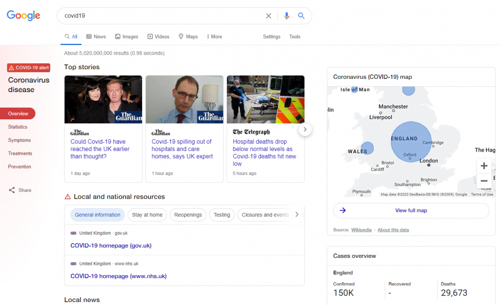Select the Stay at home filter chip
Viewport: 500px width, 305px height.
pos(147,214)
